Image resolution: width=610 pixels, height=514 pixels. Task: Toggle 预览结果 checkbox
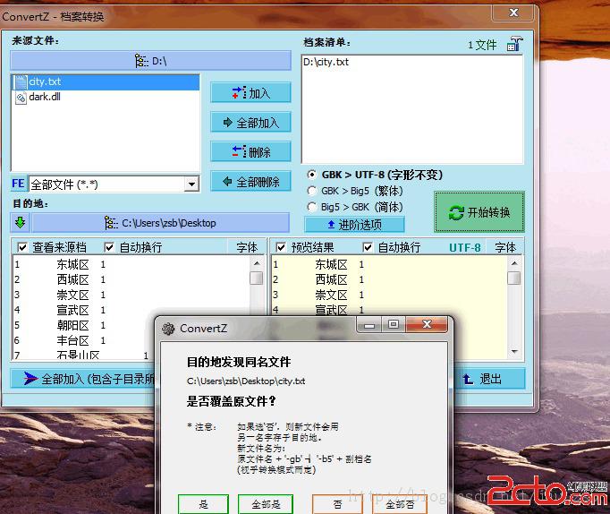(x=281, y=247)
